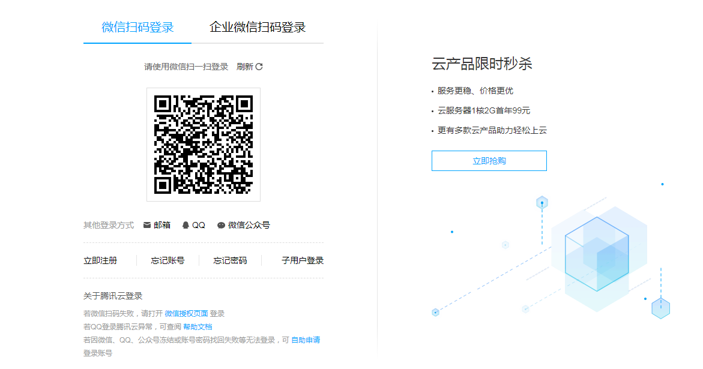Image resolution: width=703 pixels, height=369 pixels.
Task: Click the chat bubble icon for 微信公众号
Action: click(x=221, y=225)
